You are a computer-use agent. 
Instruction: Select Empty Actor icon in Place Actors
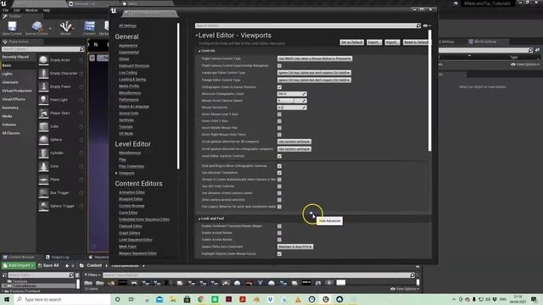(x=43, y=60)
